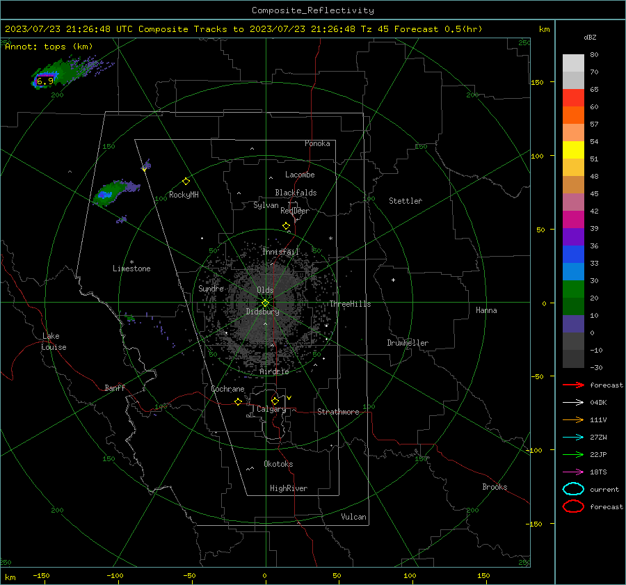Click the green 22JP arrow icon
The image size is (626, 585).
pyautogui.click(x=573, y=454)
